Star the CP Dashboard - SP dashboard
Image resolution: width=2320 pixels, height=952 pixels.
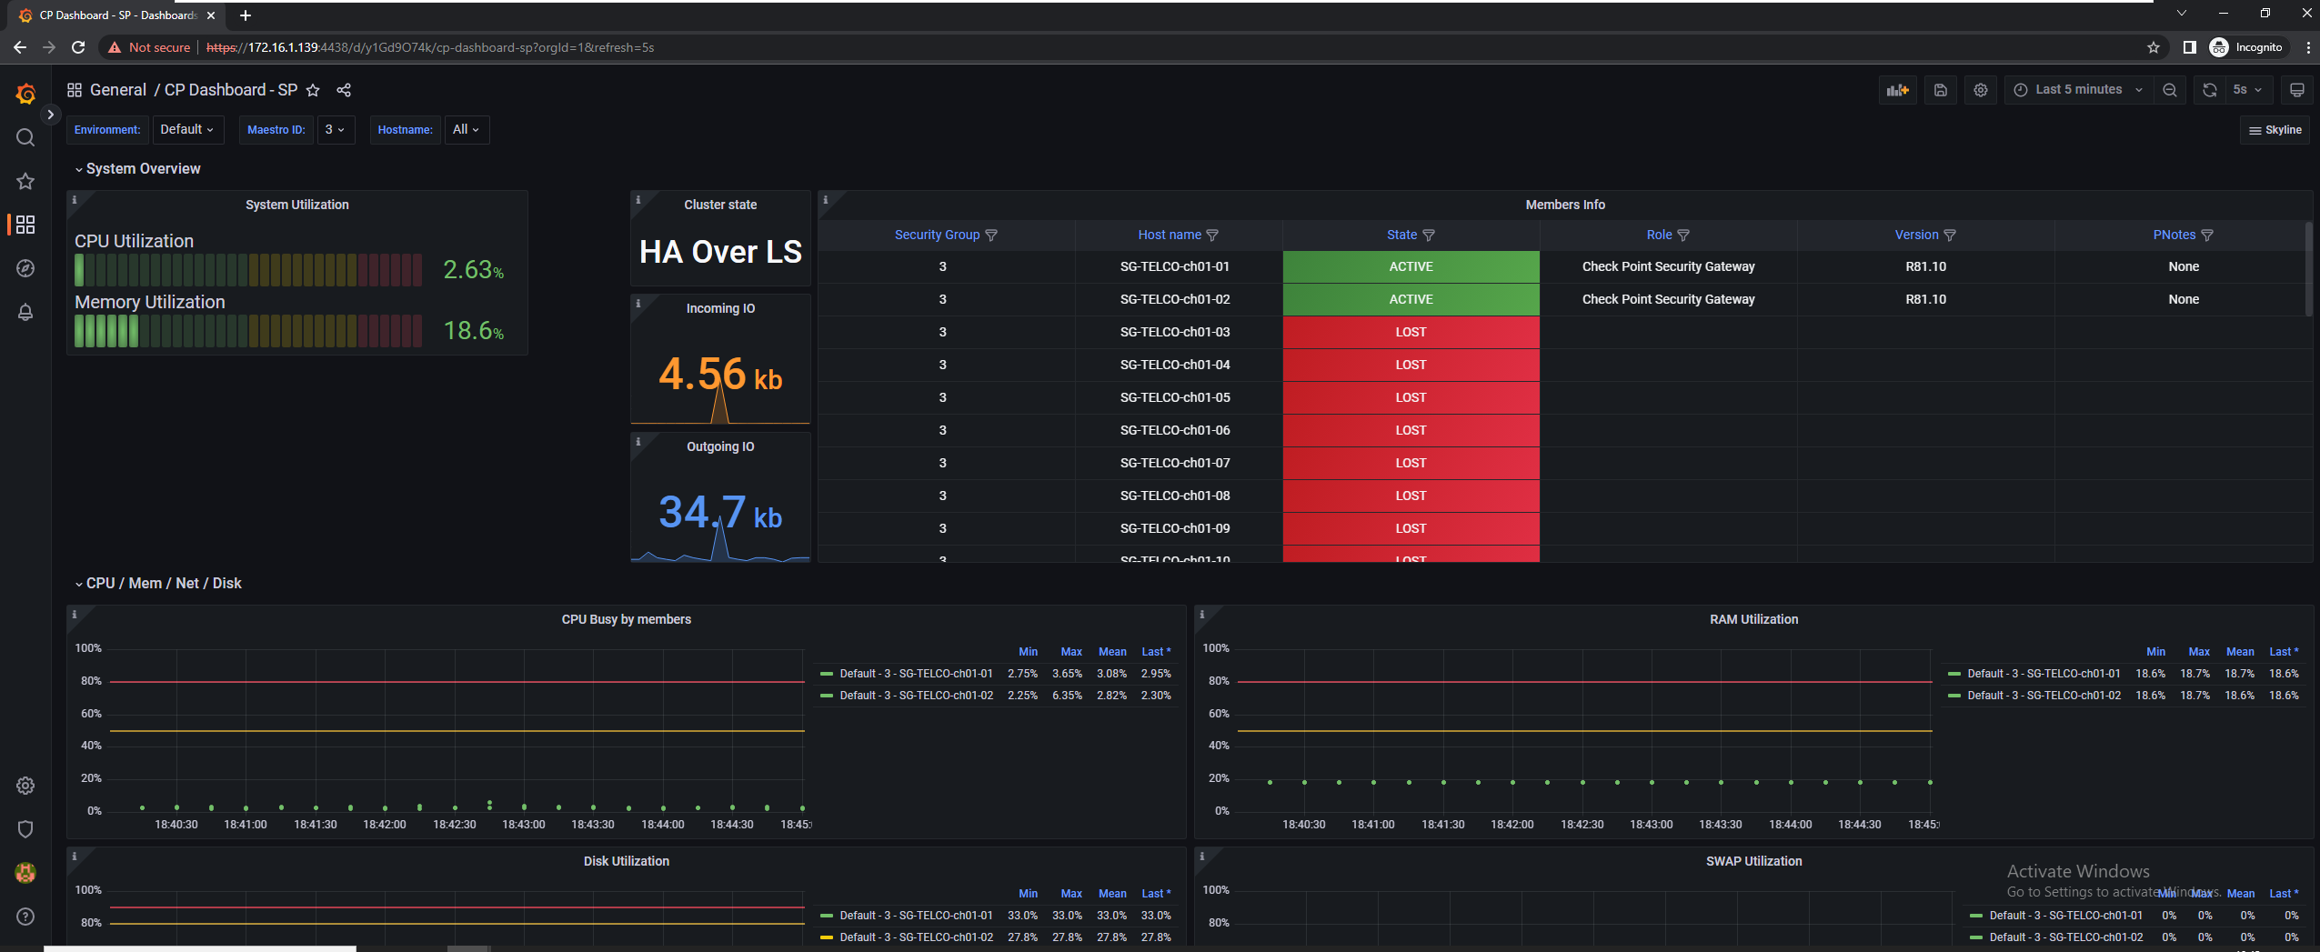(313, 90)
